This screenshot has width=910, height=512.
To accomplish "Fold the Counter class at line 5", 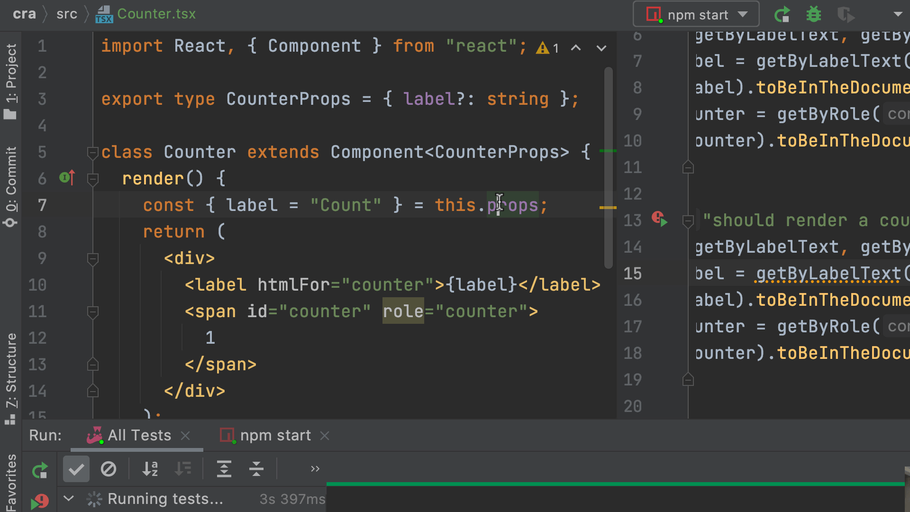I will tap(92, 153).
